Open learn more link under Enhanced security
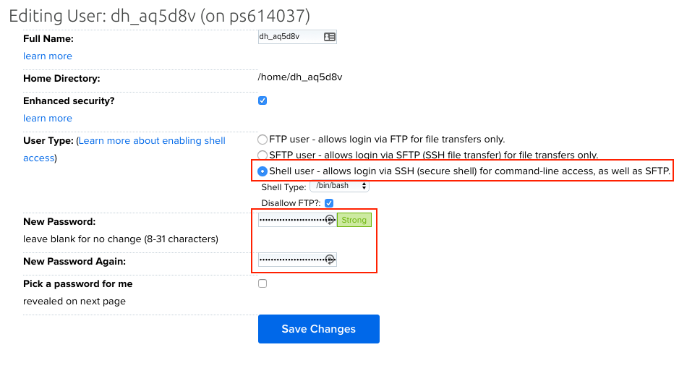This screenshot has width=700, height=376. (48, 119)
